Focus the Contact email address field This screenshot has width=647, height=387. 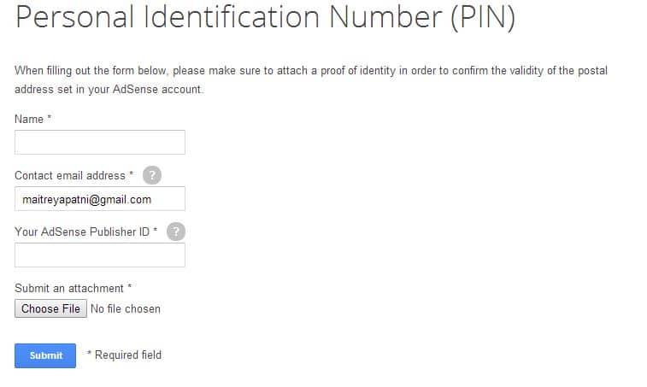[x=100, y=199]
